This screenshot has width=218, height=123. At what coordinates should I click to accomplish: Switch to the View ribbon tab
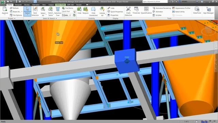point(44,5)
